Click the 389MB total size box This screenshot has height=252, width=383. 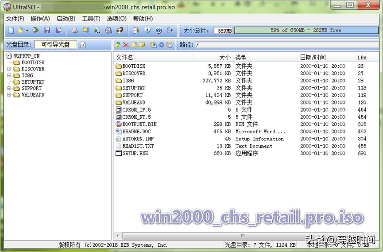(x=224, y=31)
